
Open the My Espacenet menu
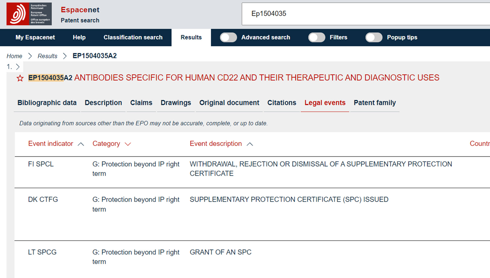point(35,37)
